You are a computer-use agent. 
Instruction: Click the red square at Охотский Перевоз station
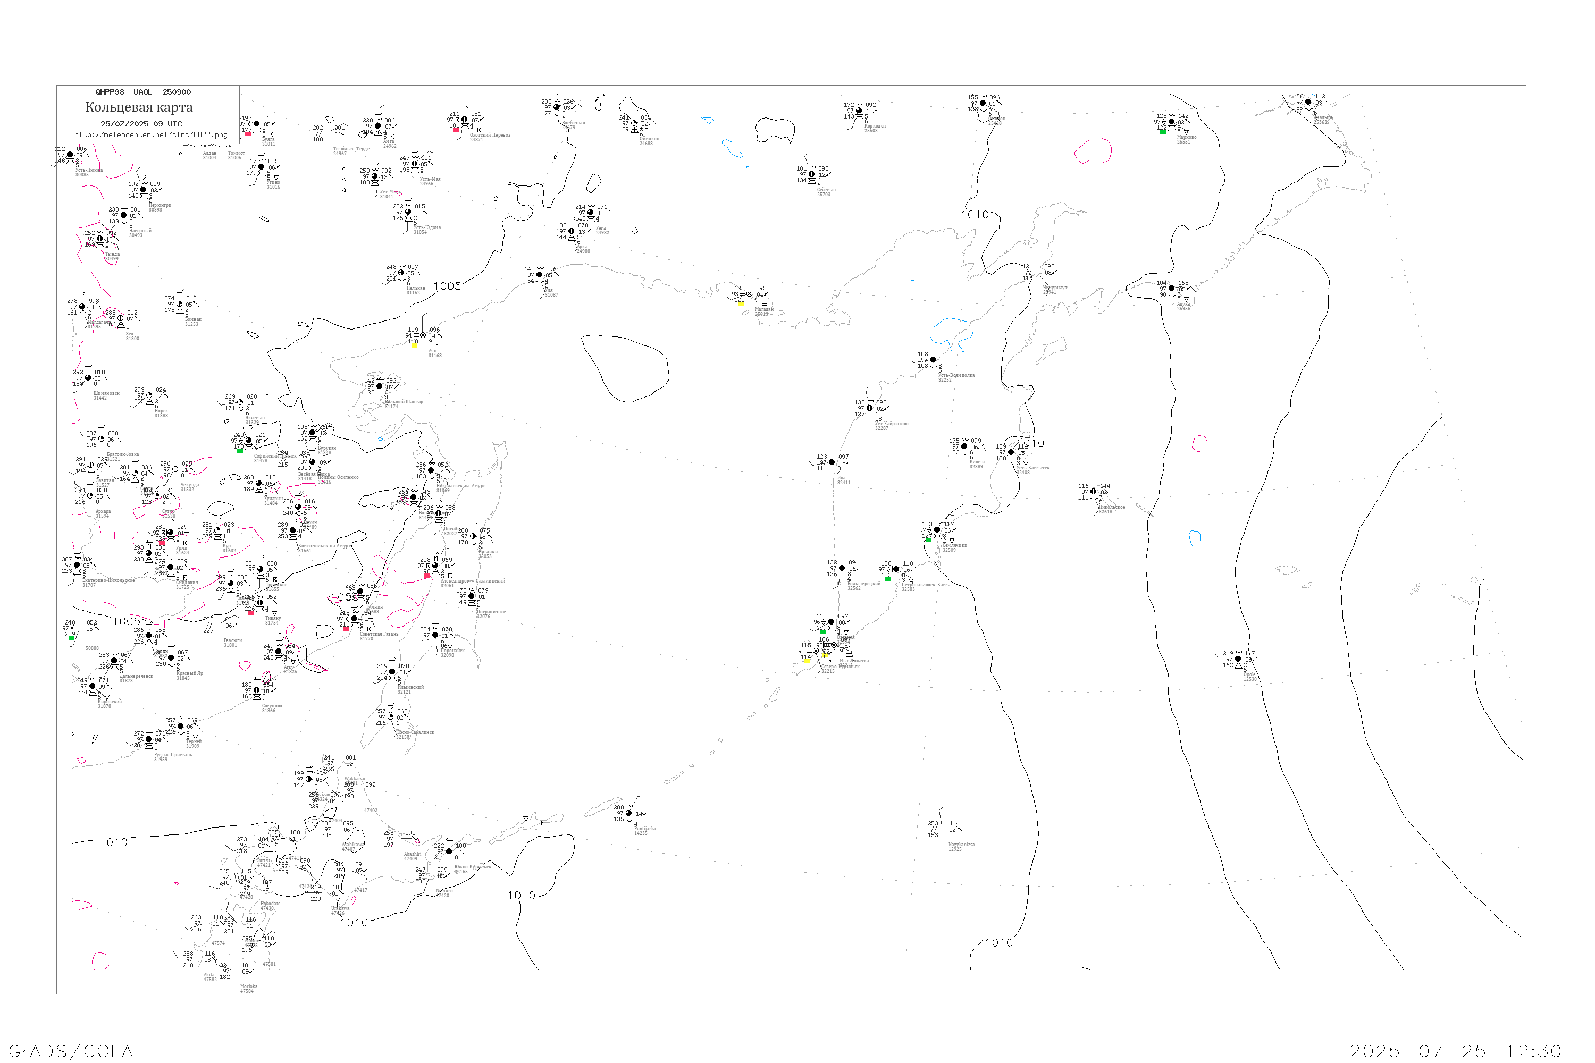click(x=456, y=130)
